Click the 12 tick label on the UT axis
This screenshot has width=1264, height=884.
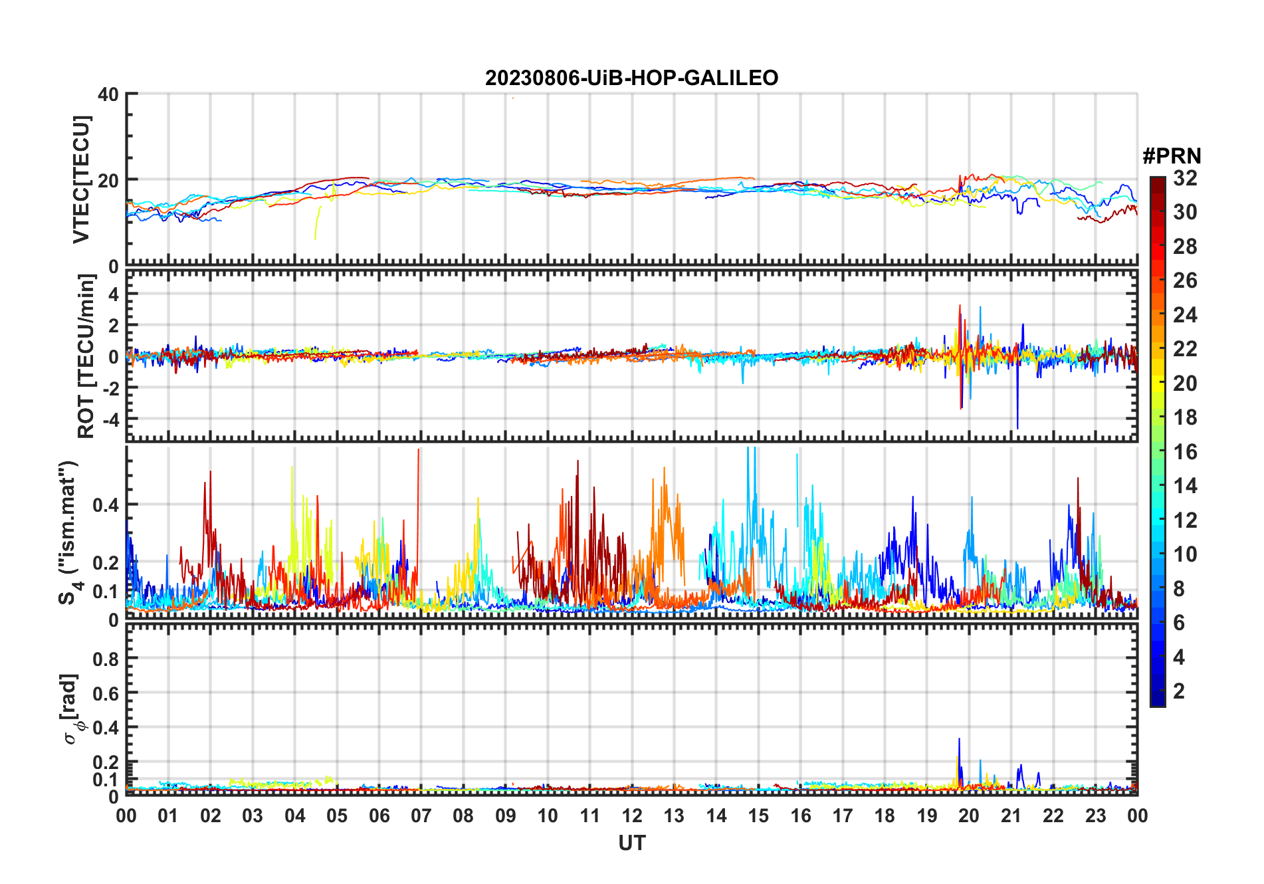click(631, 816)
